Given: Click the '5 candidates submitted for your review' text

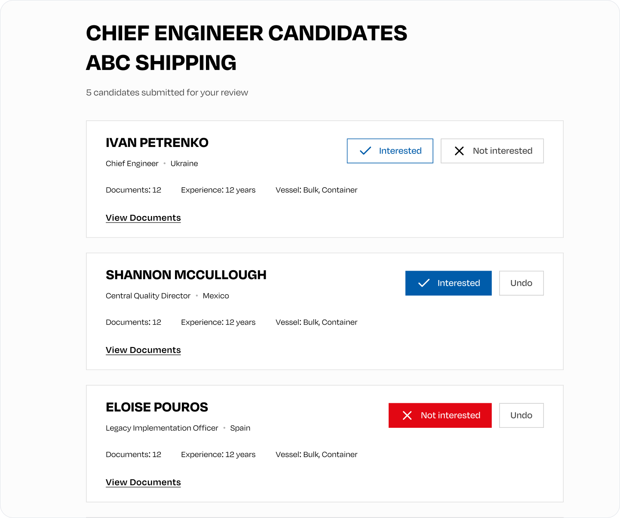Looking at the screenshot, I should (167, 92).
